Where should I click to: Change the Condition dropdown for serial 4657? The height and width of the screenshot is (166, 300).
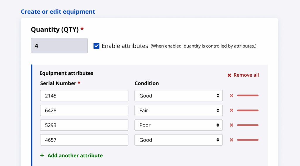pyautogui.click(x=178, y=140)
